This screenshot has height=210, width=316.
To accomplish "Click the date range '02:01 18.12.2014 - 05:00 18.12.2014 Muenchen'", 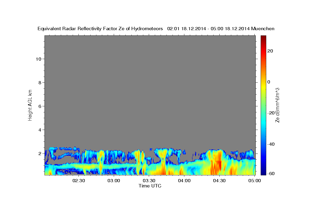I will [221, 29].
